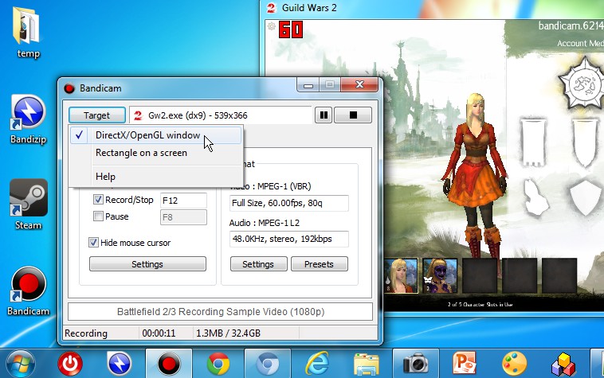Toggle the Record/Stop hotkey checkbox
This screenshot has height=378, width=604.
pyautogui.click(x=98, y=200)
